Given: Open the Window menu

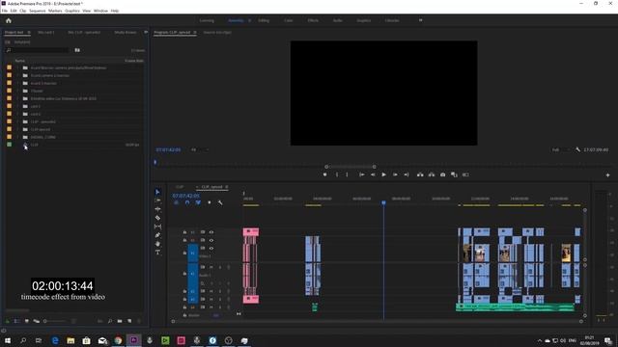Looking at the screenshot, I should point(100,11).
